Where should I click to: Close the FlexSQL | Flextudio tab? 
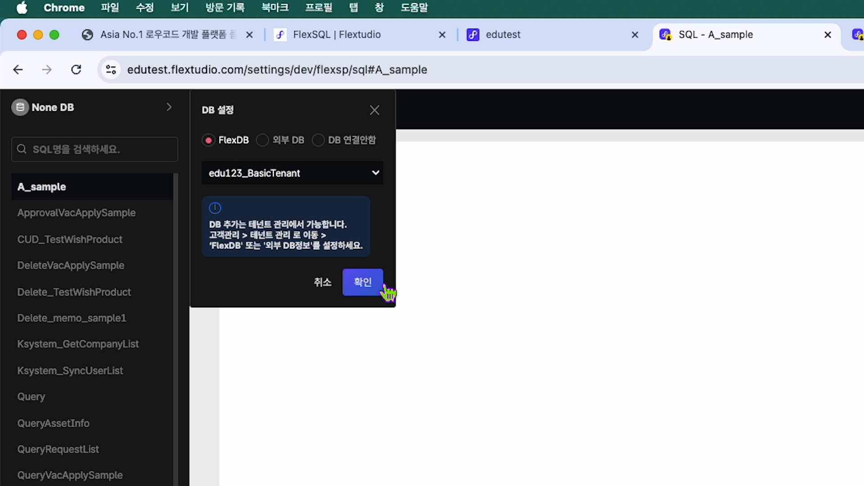click(442, 35)
